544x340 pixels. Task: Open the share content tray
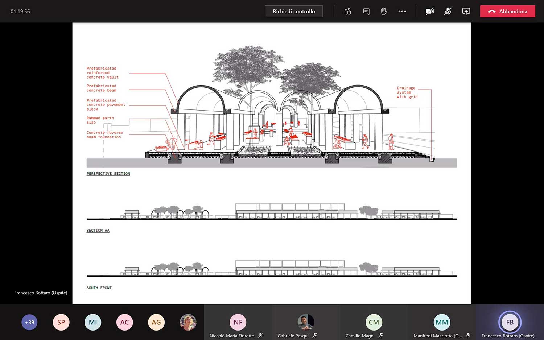(x=466, y=12)
